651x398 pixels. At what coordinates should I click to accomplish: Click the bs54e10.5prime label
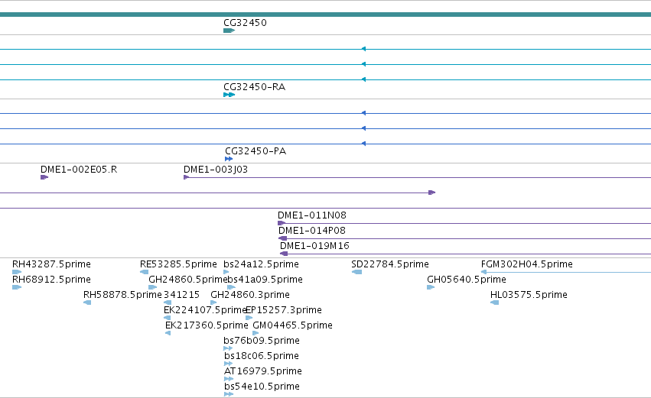pos(262,387)
